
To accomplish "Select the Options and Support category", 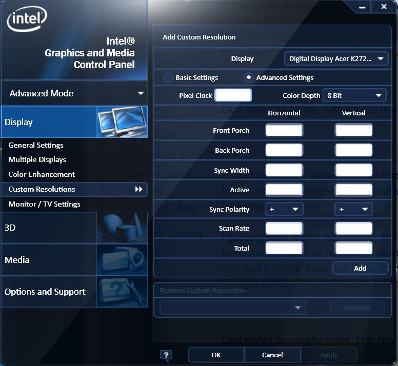I will pyautogui.click(x=74, y=292).
